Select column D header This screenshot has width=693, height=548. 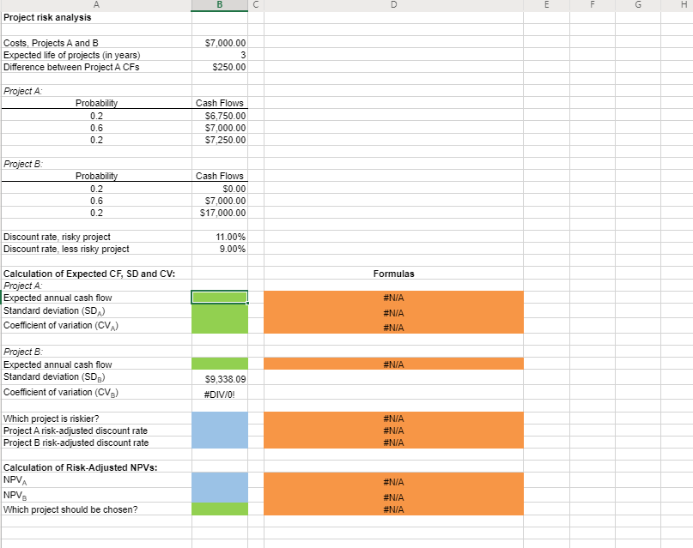(394, 5)
